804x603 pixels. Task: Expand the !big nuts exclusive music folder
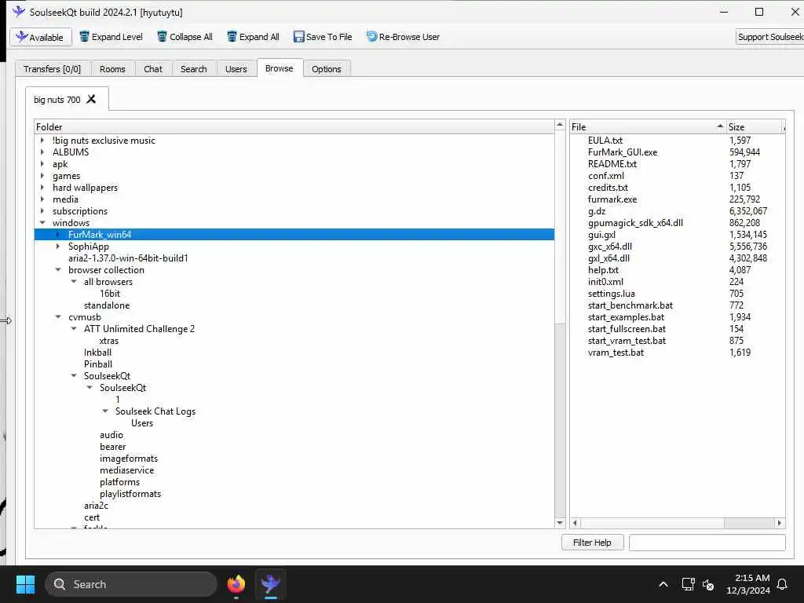[42, 140]
